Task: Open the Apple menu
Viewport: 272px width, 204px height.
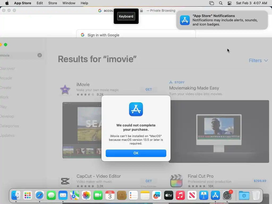Action: pyautogui.click(x=7, y=3)
